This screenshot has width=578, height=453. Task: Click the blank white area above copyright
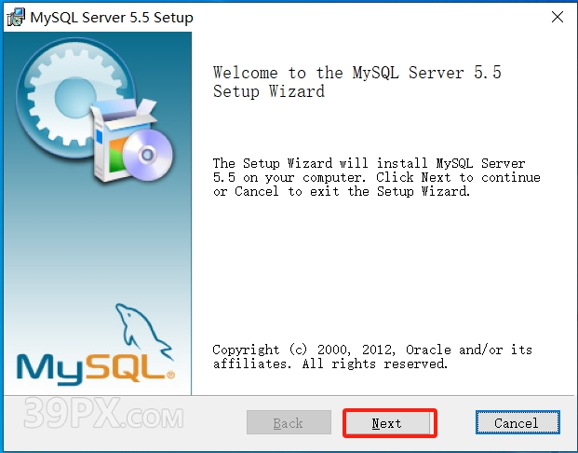[382, 270]
